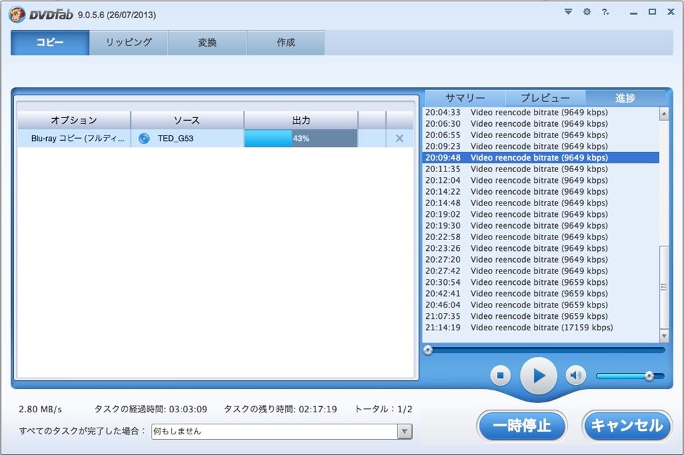Select the 20:23:26 log entry
The width and height of the screenshot is (684, 455).
(x=541, y=248)
